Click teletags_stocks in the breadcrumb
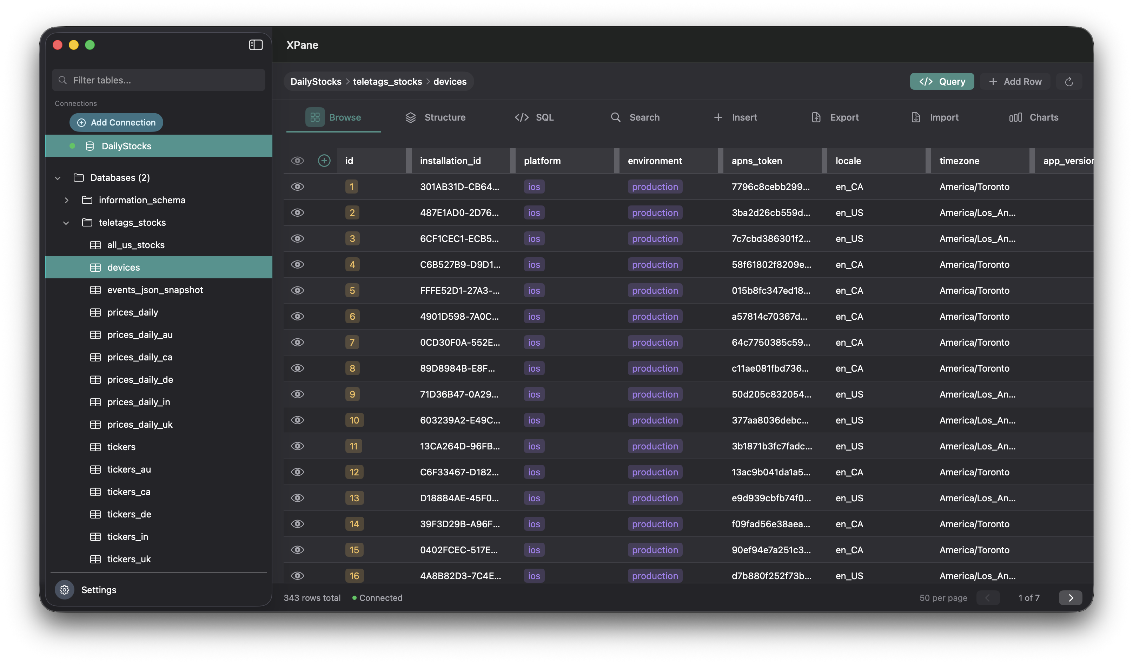Viewport: 1133px width, 664px height. coord(387,82)
